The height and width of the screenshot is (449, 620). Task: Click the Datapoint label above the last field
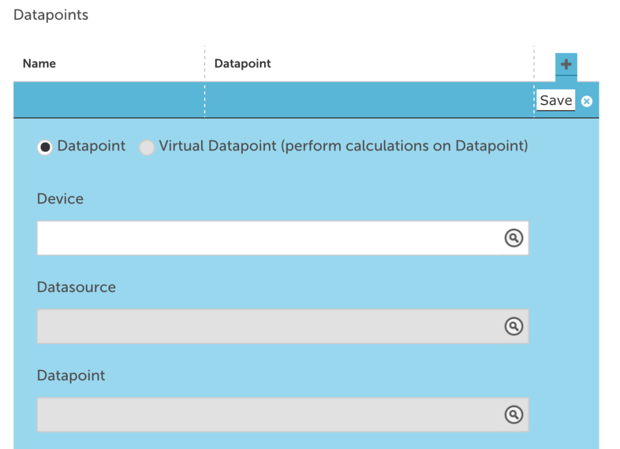[x=71, y=375]
